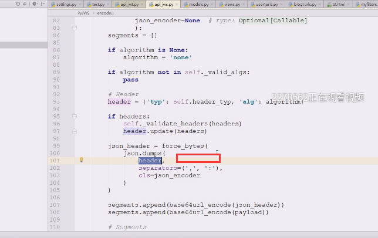Select the highlighted row in project panel
The height and width of the screenshot is (238, 378).
coord(23,45)
